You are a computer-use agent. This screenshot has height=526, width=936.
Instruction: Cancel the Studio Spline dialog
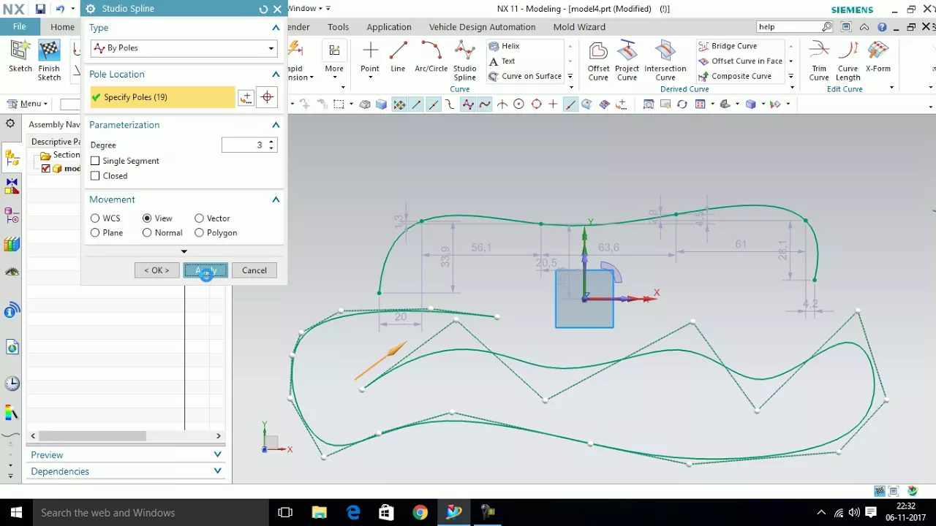(x=254, y=270)
